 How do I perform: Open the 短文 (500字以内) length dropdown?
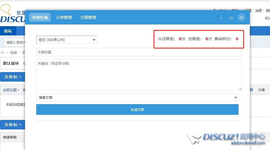(66, 40)
